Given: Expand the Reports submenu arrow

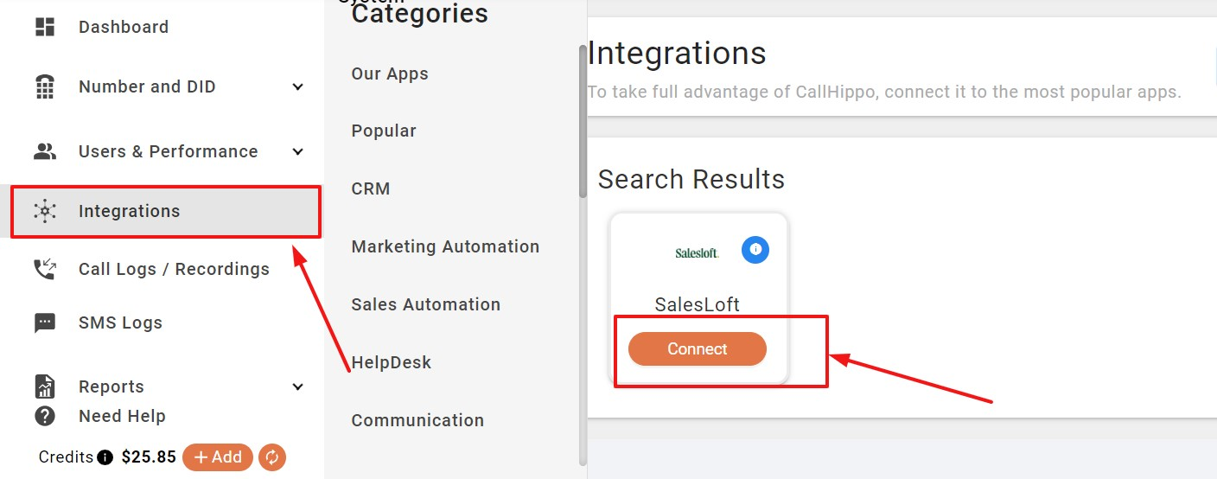Looking at the screenshot, I should coord(298,386).
